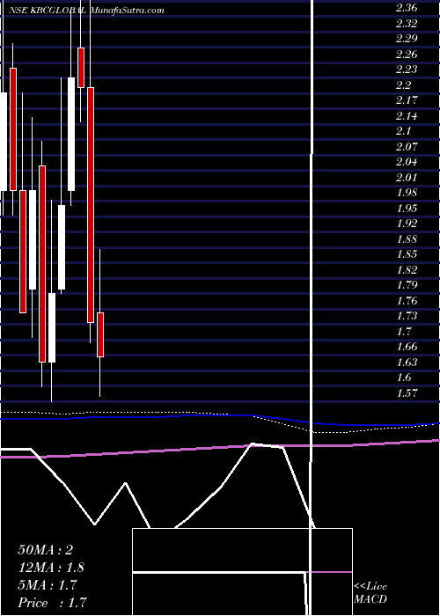
Task: Click the red candlestick peaking near 2.28
Action: click(x=81, y=68)
